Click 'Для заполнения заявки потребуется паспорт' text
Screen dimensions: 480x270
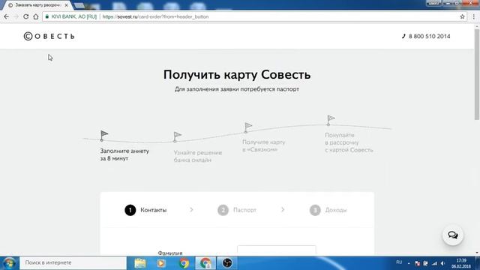click(237, 89)
